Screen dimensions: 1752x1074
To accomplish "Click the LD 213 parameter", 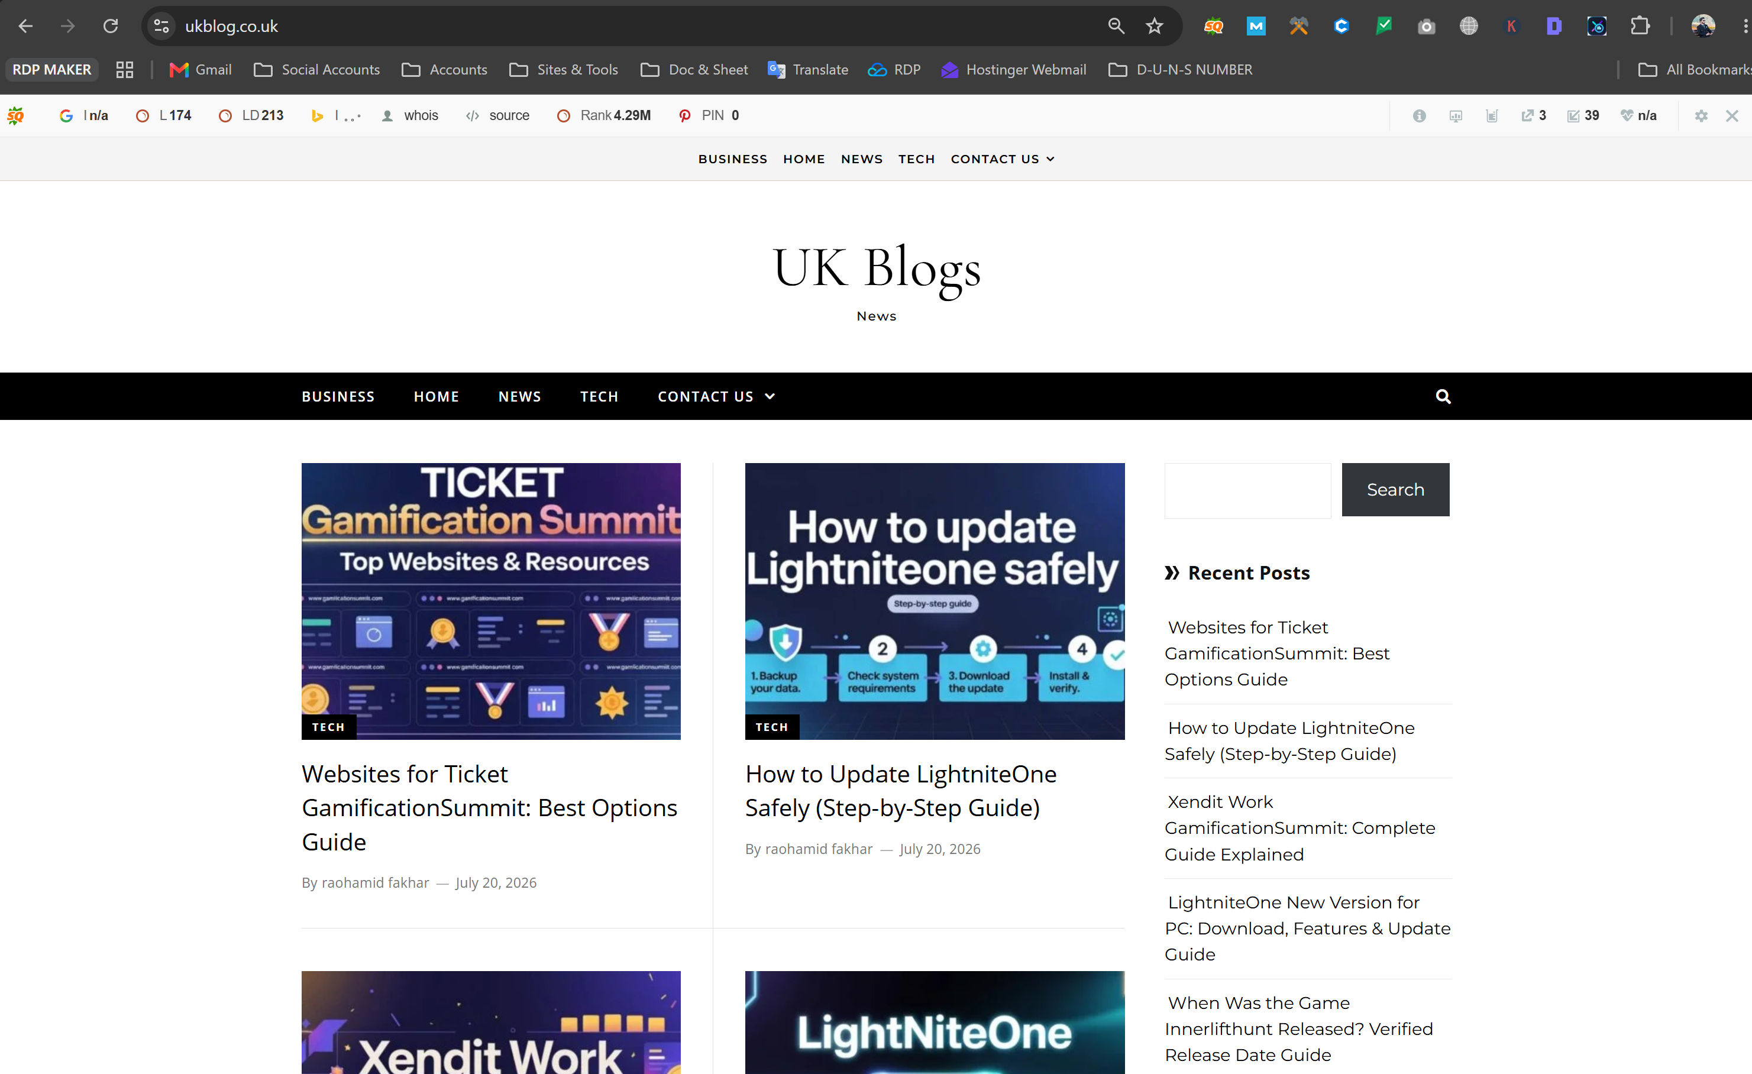I will (251, 115).
